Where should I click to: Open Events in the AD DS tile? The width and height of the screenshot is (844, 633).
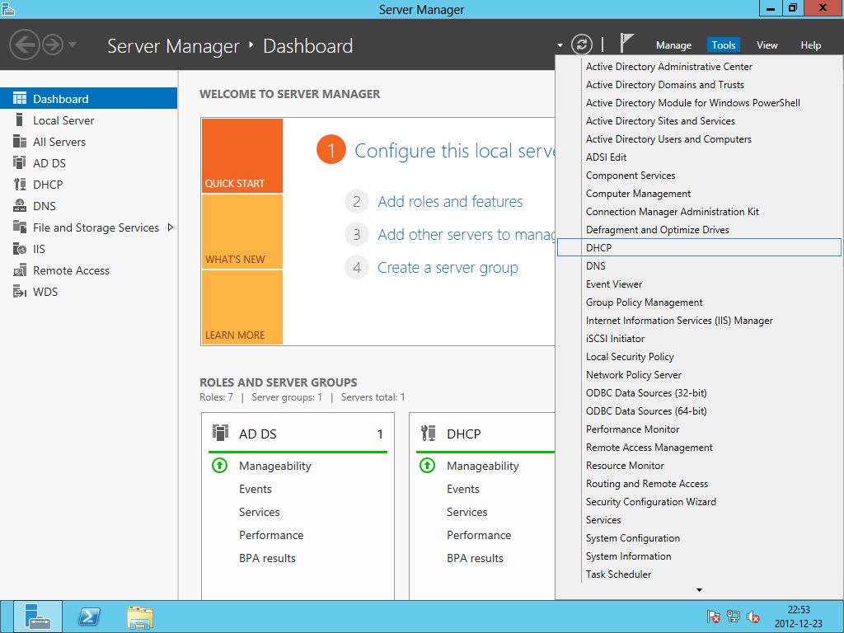tap(256, 489)
